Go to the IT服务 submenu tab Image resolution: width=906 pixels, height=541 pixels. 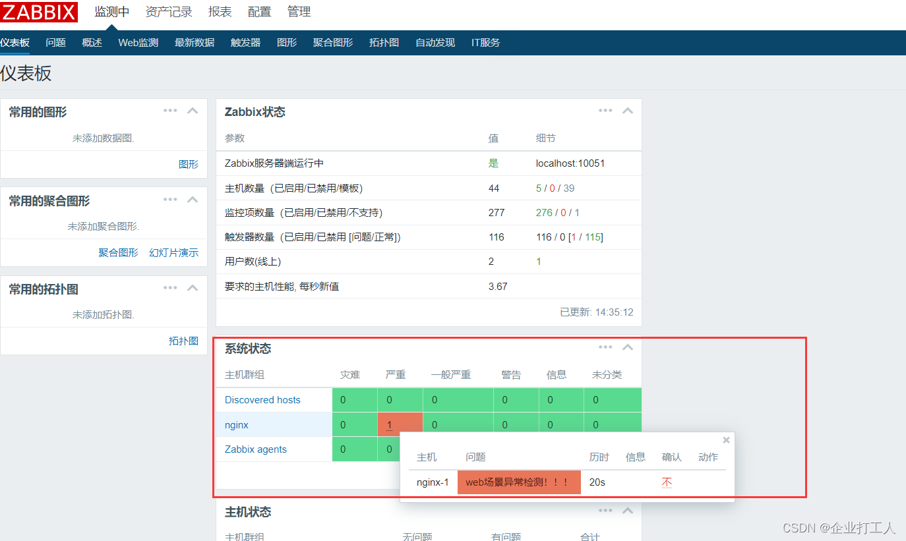(486, 43)
